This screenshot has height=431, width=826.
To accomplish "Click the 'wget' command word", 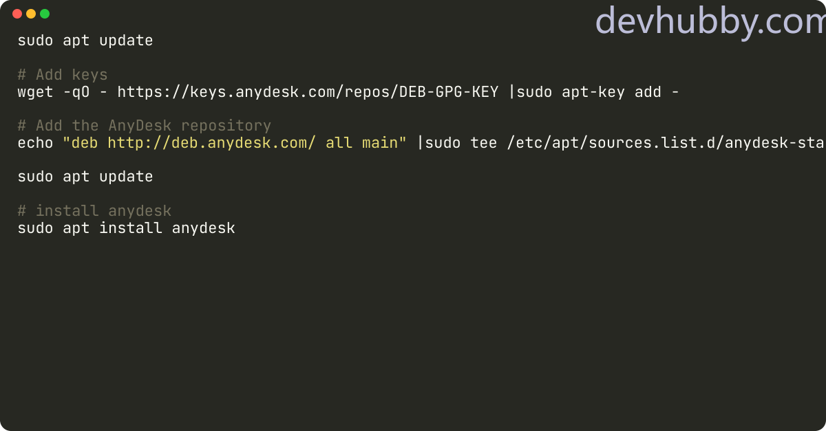I will coord(35,91).
